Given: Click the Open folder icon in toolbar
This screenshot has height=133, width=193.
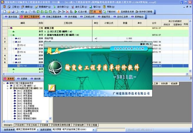Looking at the screenshot, I should point(9,12).
